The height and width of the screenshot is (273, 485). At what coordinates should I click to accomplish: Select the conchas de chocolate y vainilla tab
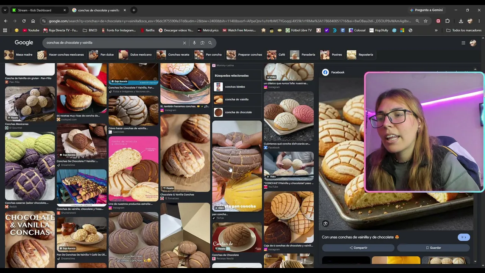[99, 10]
